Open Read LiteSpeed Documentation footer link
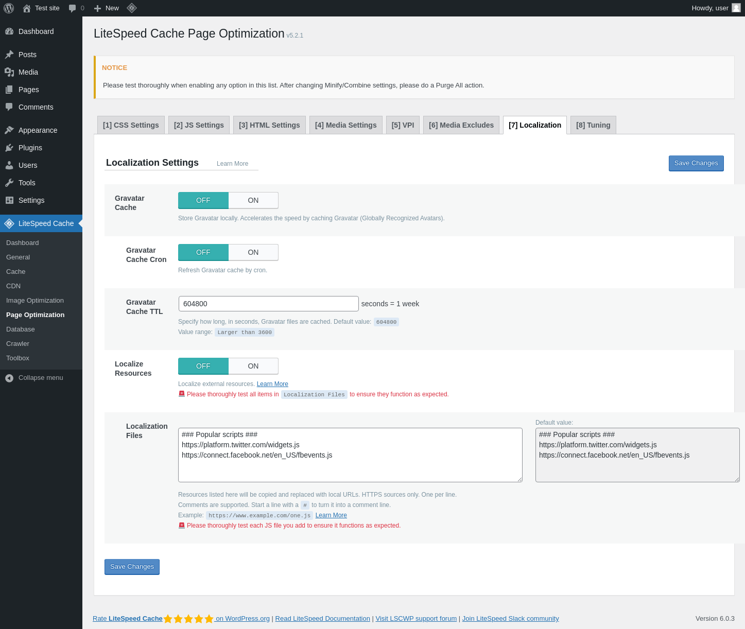 [x=322, y=619]
